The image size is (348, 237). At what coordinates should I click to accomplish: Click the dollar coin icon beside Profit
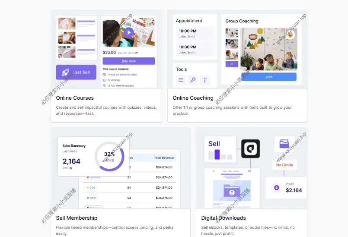(x=276, y=188)
